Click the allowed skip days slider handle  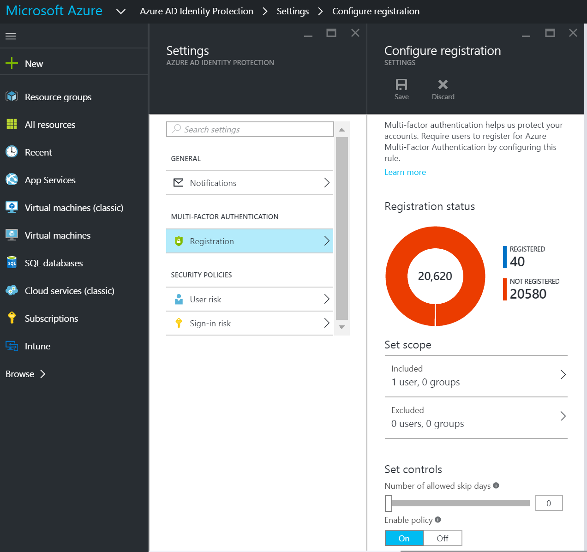click(389, 503)
